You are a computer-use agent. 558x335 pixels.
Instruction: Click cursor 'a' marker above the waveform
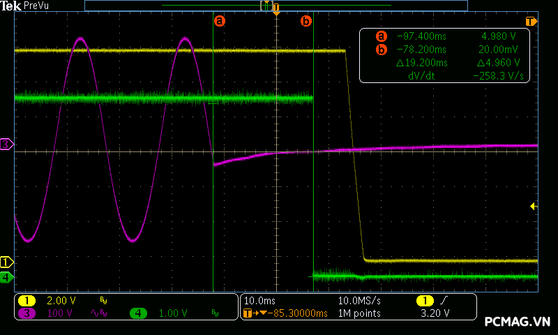point(220,21)
